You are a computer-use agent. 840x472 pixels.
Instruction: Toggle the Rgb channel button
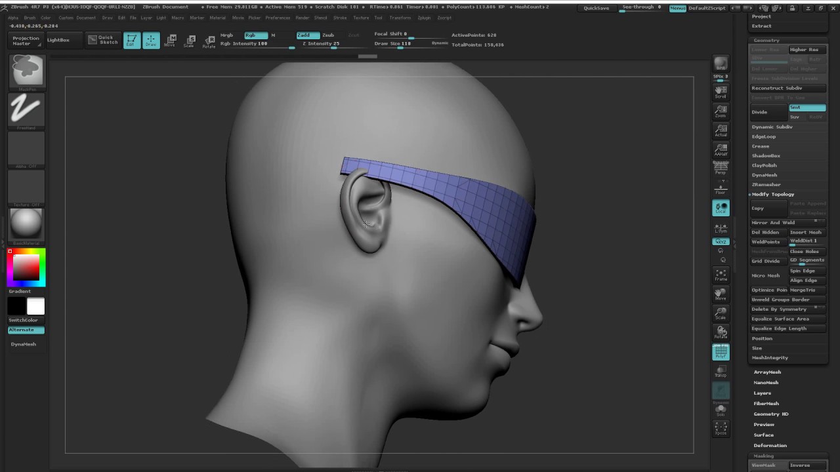point(256,35)
